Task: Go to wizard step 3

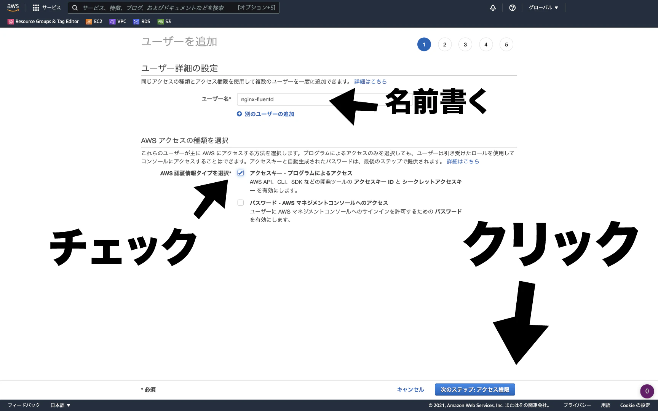Action: point(465,45)
